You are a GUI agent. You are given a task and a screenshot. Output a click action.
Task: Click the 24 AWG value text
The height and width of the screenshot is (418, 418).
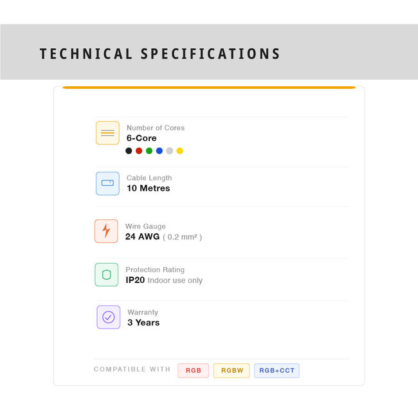tap(143, 237)
